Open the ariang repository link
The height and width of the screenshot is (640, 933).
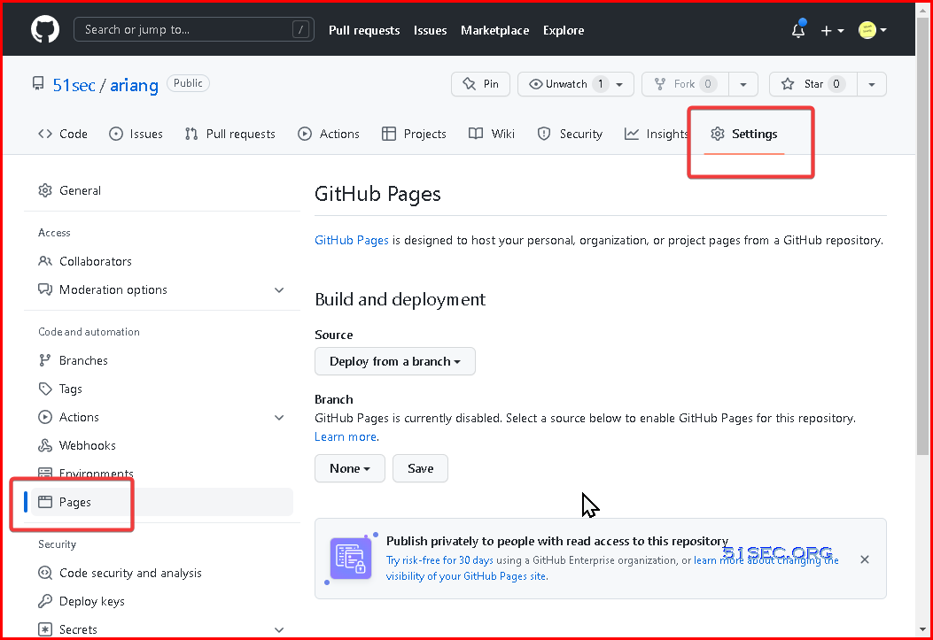click(135, 85)
